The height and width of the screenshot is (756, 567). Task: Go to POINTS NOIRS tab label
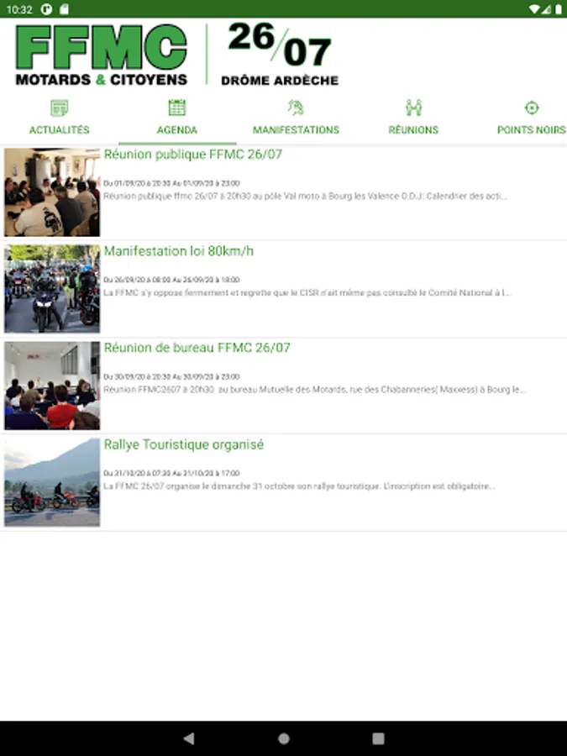click(x=532, y=129)
